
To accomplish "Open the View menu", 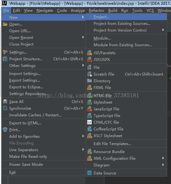I will (28, 11).
